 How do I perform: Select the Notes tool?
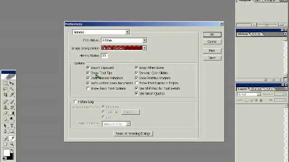[5, 138]
